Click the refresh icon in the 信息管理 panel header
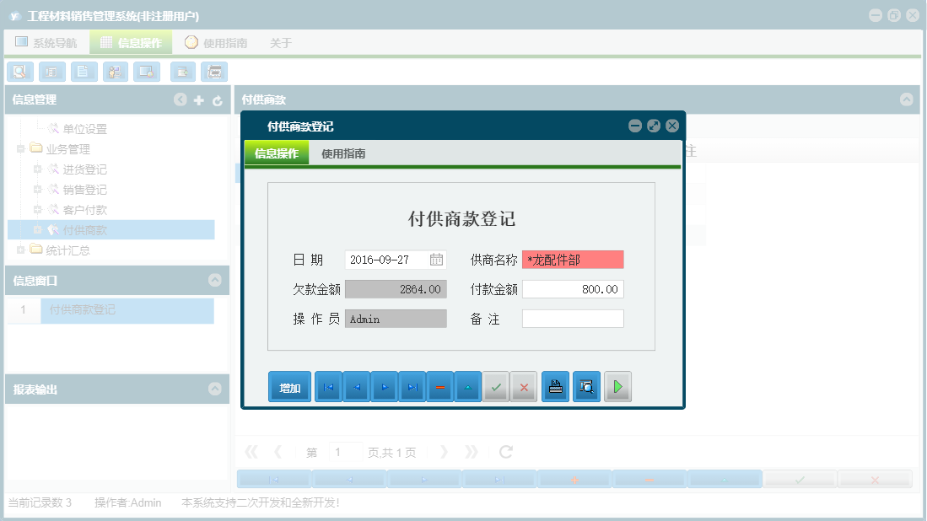The image size is (927, 521). [218, 99]
